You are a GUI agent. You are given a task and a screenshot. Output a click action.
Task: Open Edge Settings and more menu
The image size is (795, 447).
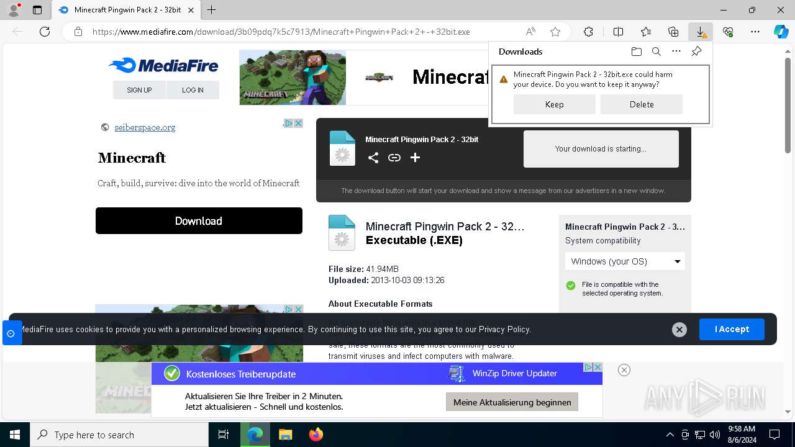(755, 32)
